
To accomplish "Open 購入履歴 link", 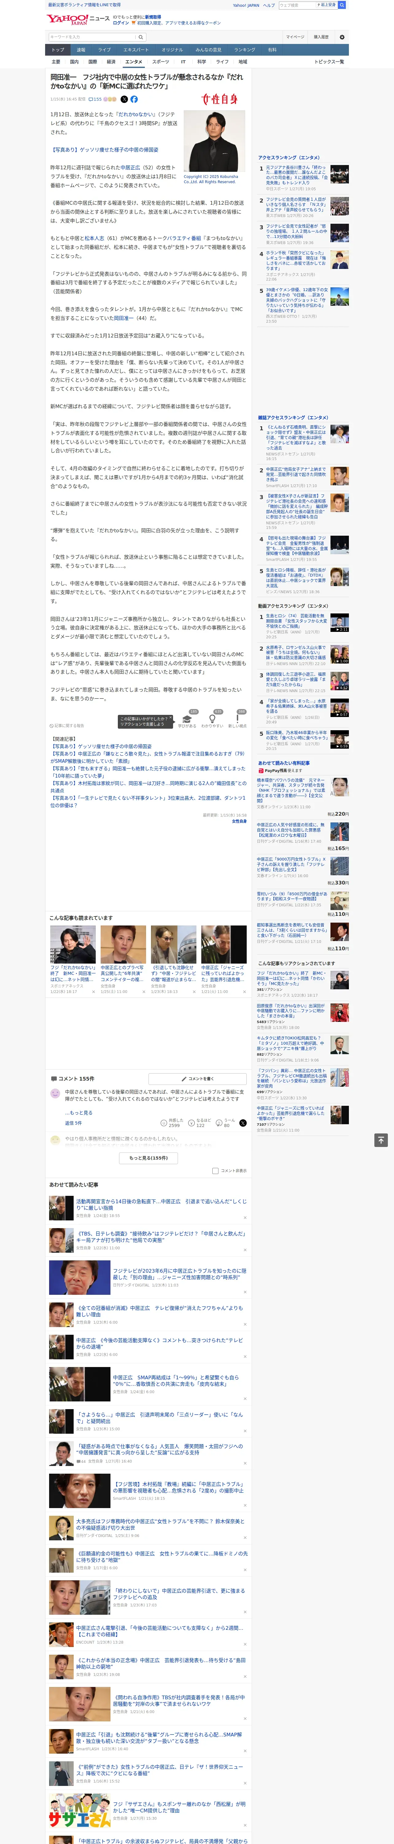I will click(x=321, y=37).
